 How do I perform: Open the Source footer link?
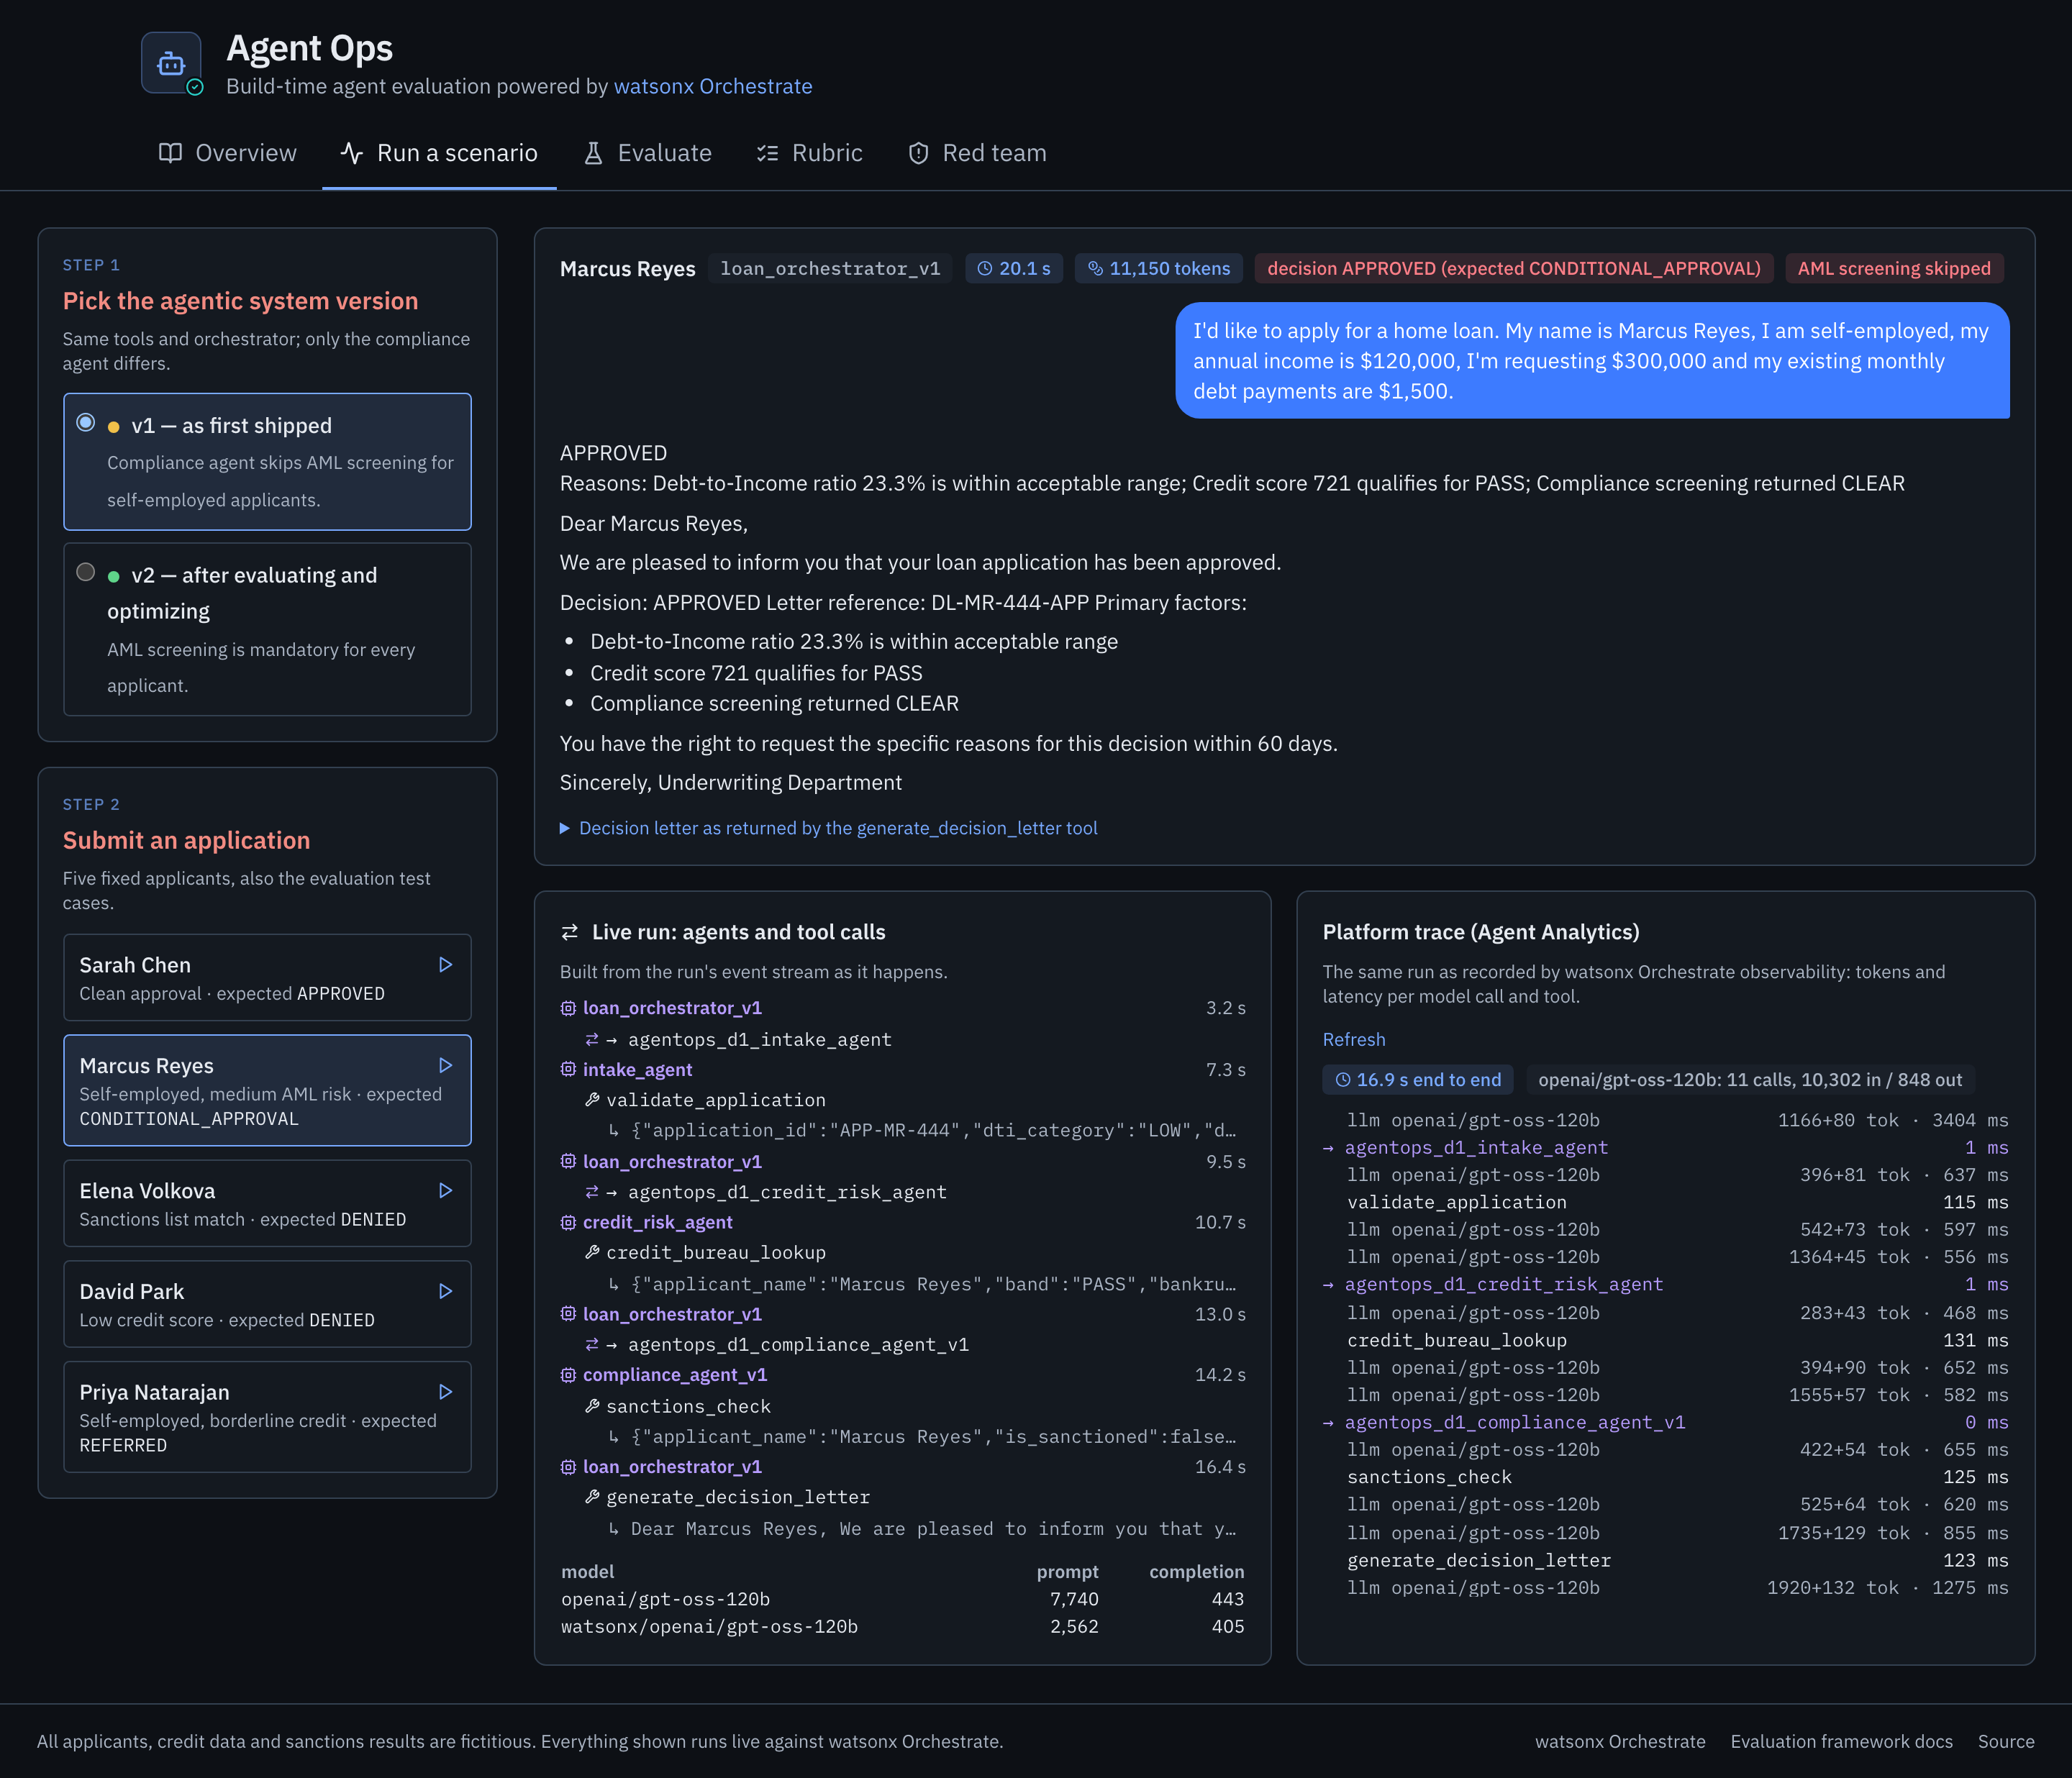tap(2006, 1741)
